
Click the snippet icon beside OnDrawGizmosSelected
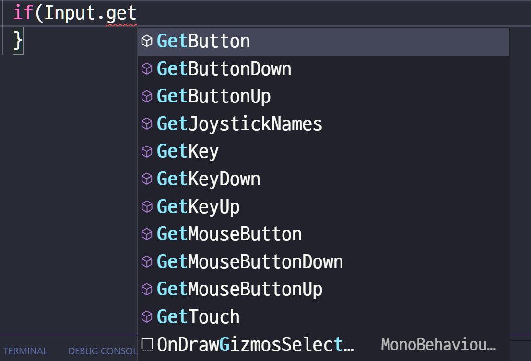(x=147, y=344)
